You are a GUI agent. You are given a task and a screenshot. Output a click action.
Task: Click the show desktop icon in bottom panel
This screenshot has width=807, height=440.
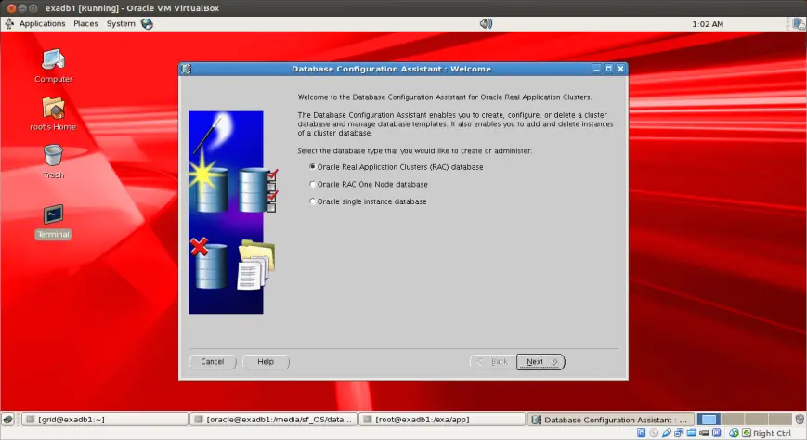tap(7, 420)
